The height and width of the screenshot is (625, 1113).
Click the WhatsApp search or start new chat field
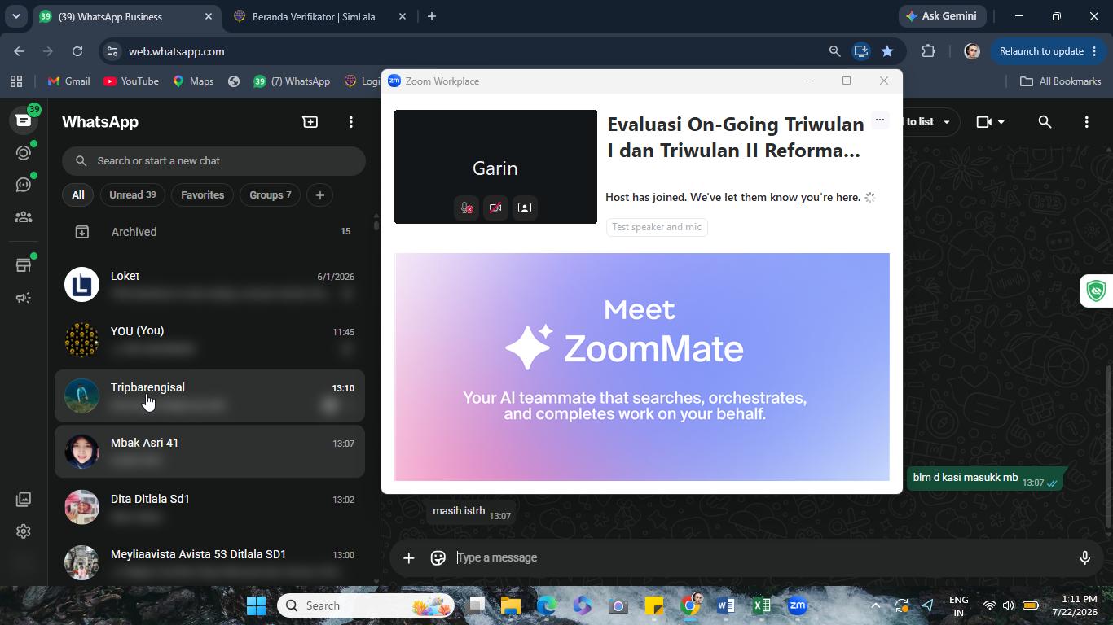(213, 161)
